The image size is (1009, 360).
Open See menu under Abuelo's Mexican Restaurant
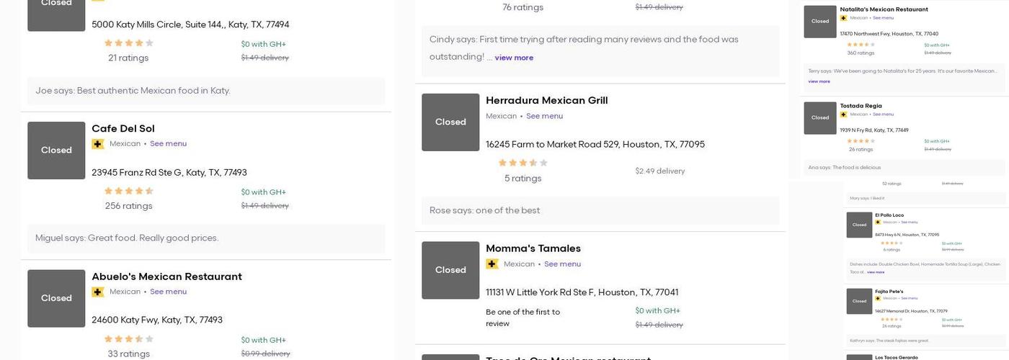[x=168, y=292]
